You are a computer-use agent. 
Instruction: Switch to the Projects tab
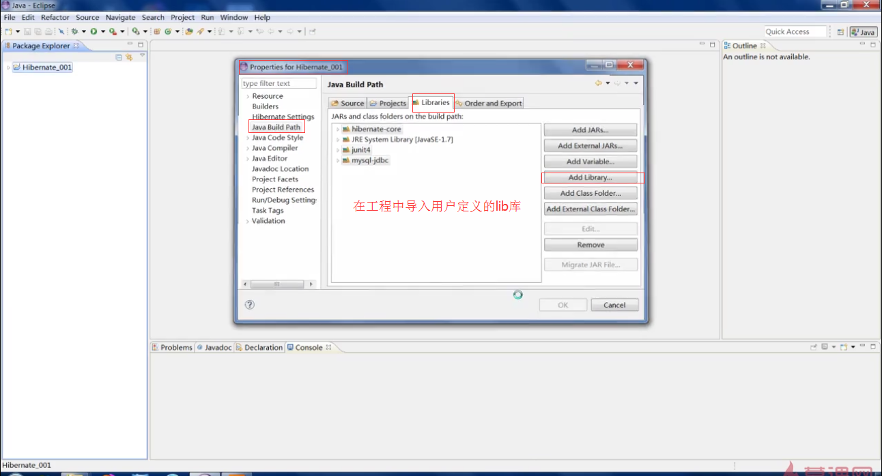[x=388, y=103]
